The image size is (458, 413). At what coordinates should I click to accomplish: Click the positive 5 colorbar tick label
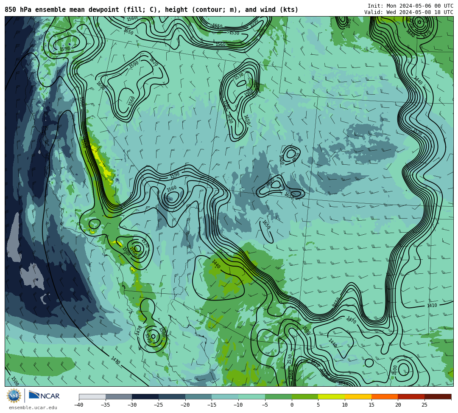(318, 405)
